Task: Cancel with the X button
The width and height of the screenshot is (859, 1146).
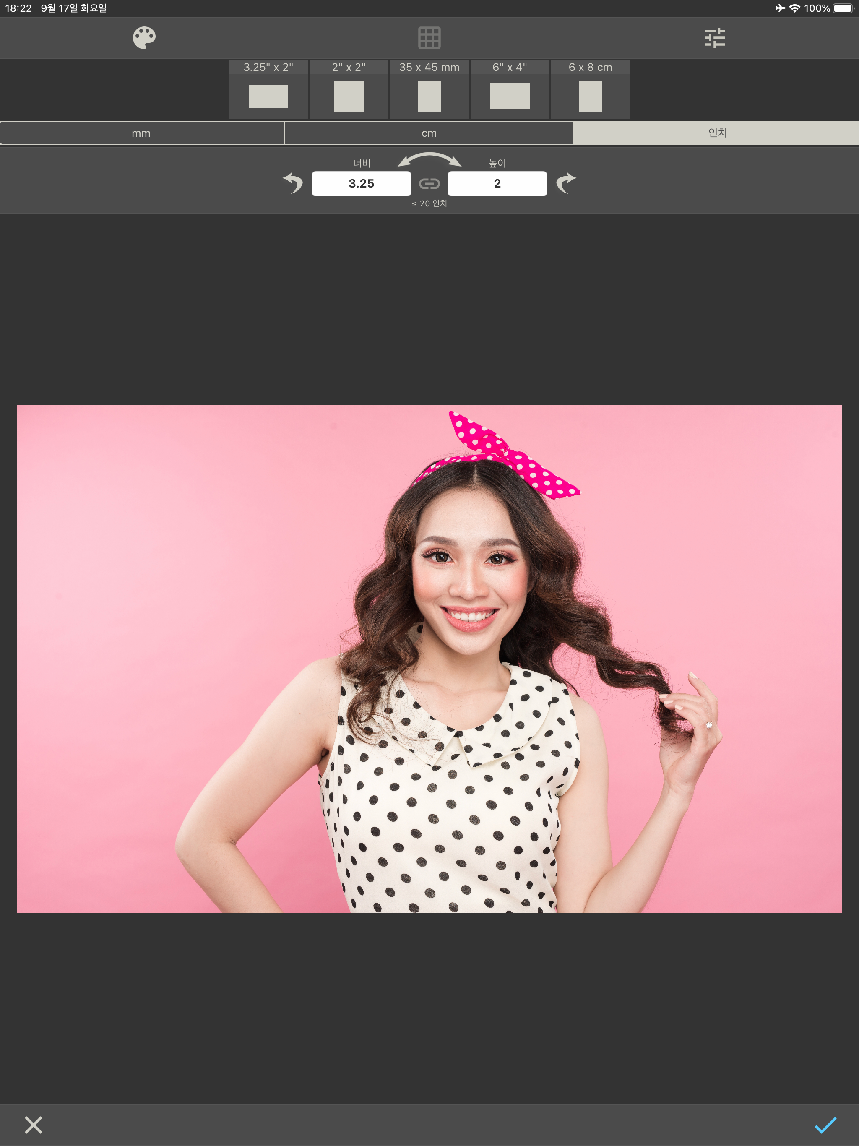Action: click(34, 1125)
